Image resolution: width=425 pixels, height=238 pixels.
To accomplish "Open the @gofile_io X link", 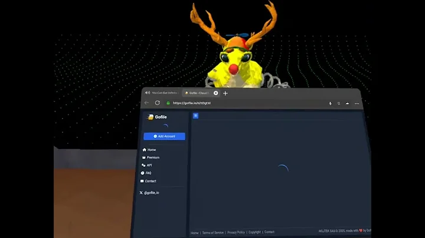I will coord(149,193).
